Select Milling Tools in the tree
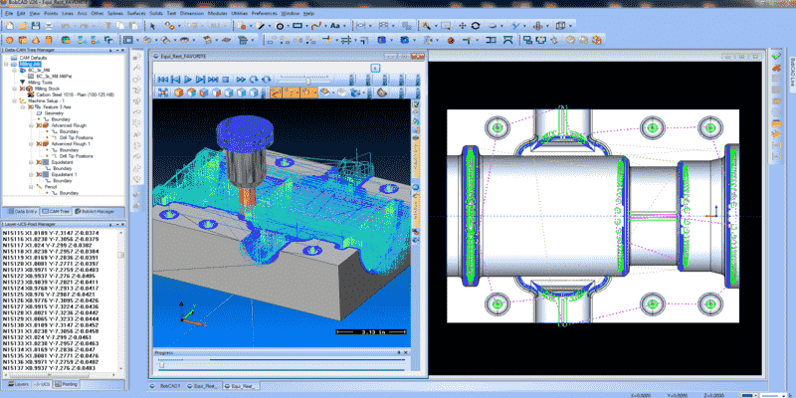Viewport: 796px width, 398px height. pyautogui.click(x=40, y=83)
